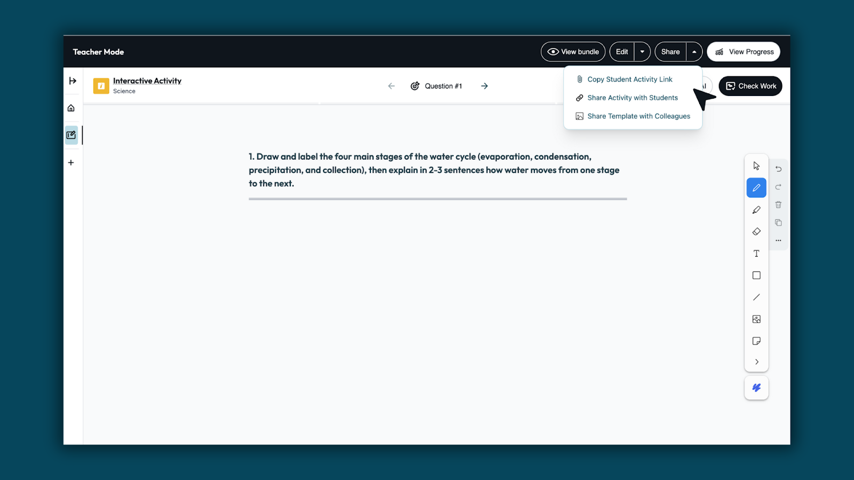This screenshot has height=480, width=854.
Task: Choose Share Activity with Students
Action: pyautogui.click(x=632, y=98)
